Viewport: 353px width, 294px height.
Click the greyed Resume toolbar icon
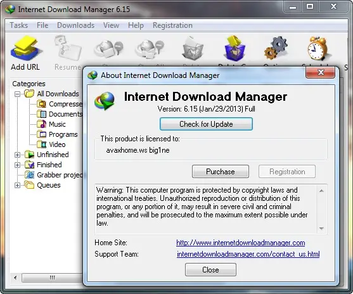coord(68,48)
